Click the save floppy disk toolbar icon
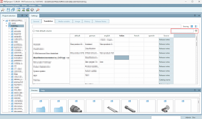This screenshot has height=119, width=202. point(8,10)
